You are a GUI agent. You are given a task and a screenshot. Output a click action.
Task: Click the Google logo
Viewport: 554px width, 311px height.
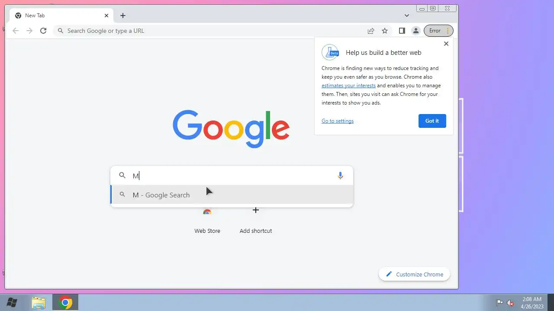coord(231,129)
